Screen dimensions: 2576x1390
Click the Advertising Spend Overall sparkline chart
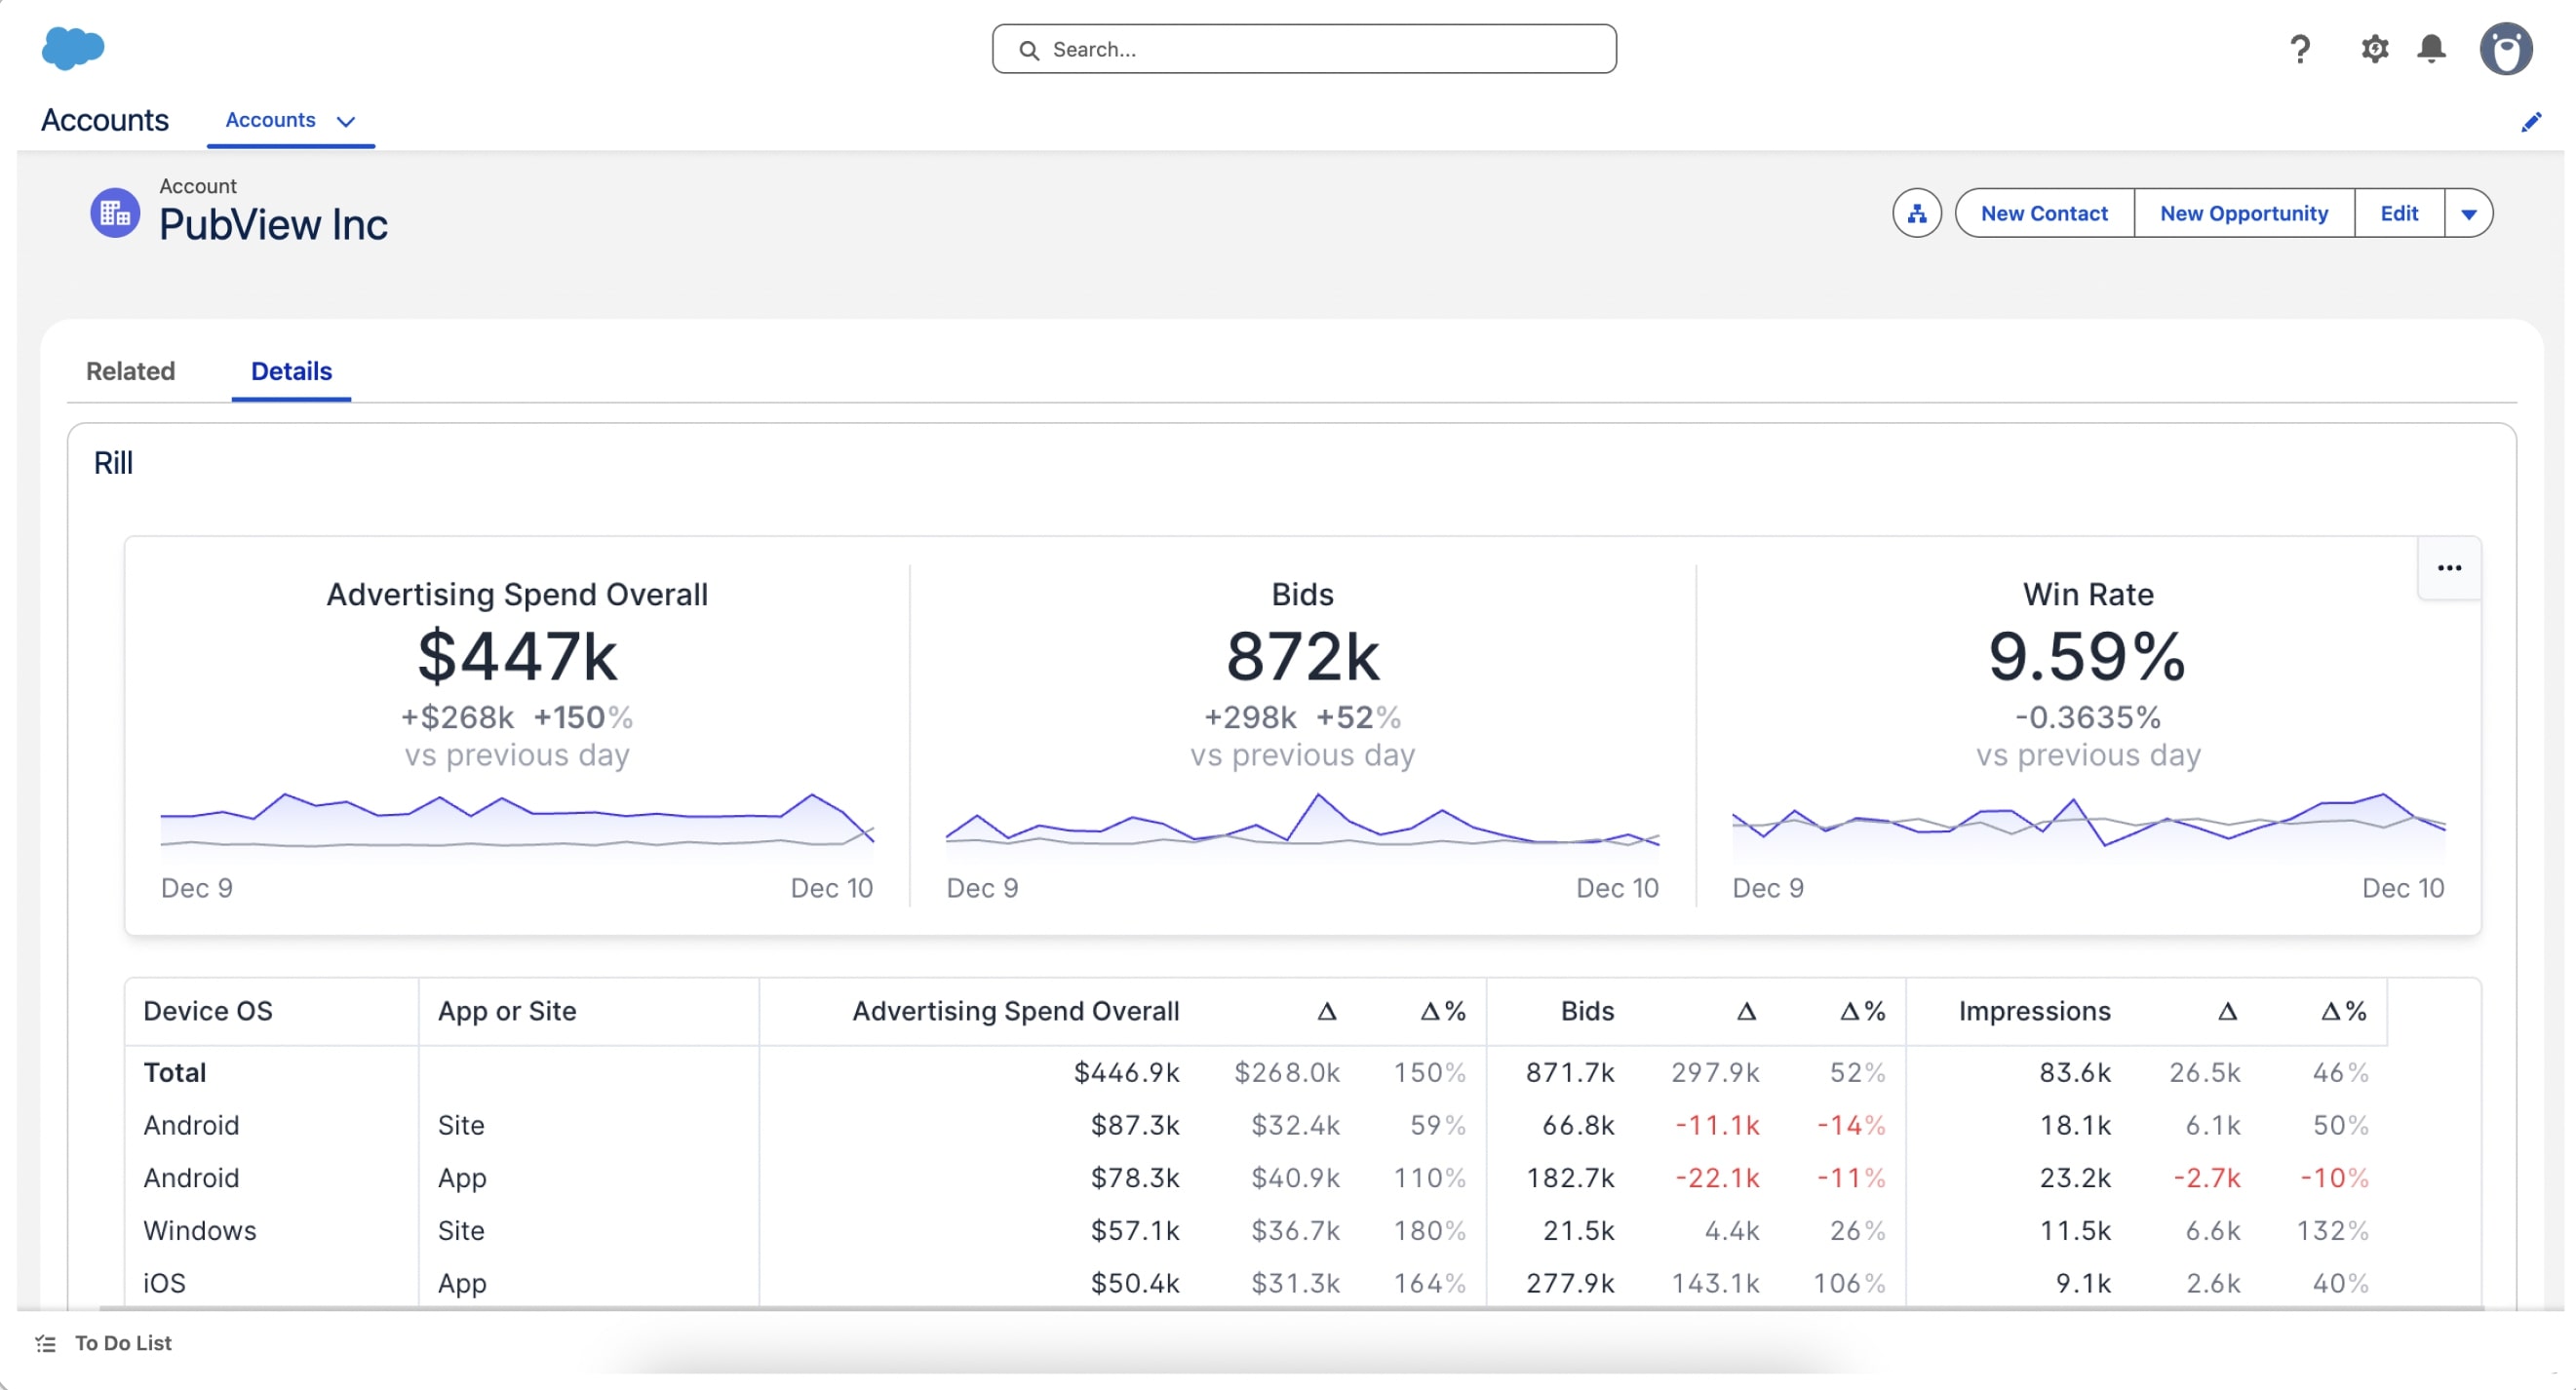(x=517, y=821)
